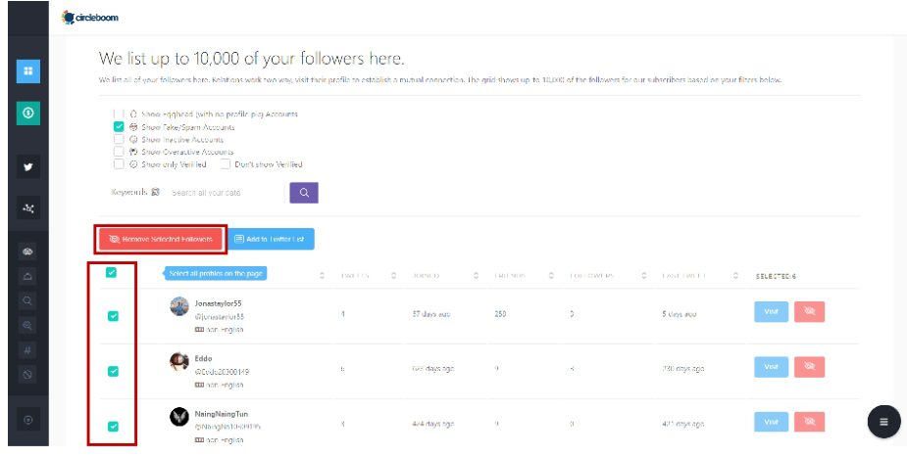Click the red remove icon for NaingNaingTun
The image size is (907, 457).
point(809,422)
